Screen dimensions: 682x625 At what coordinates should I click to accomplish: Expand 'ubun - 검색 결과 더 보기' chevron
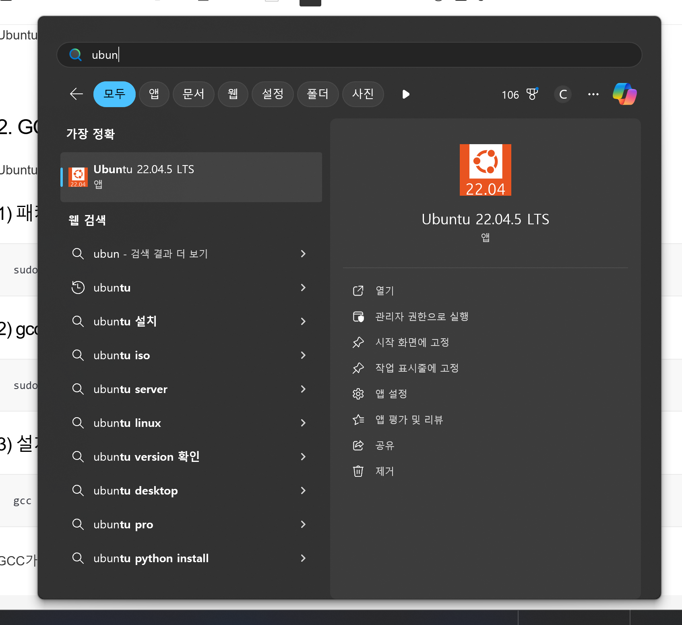[303, 254]
